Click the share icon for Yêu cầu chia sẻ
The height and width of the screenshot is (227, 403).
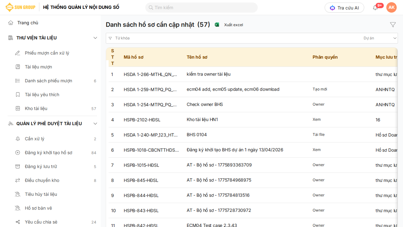click(x=18, y=222)
